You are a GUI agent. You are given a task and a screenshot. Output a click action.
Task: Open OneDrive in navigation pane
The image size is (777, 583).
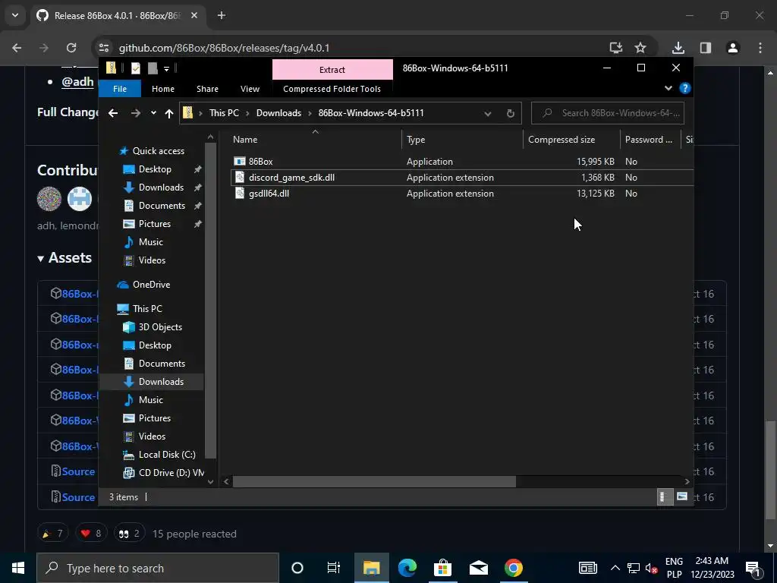click(x=151, y=285)
